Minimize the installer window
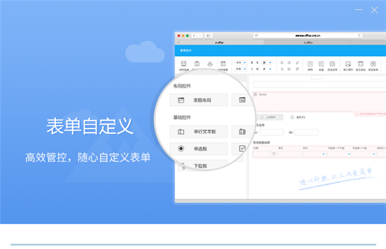386x249 pixels. (358, 10)
